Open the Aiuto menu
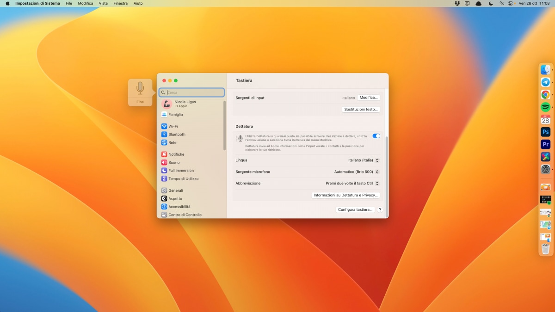 click(x=138, y=3)
